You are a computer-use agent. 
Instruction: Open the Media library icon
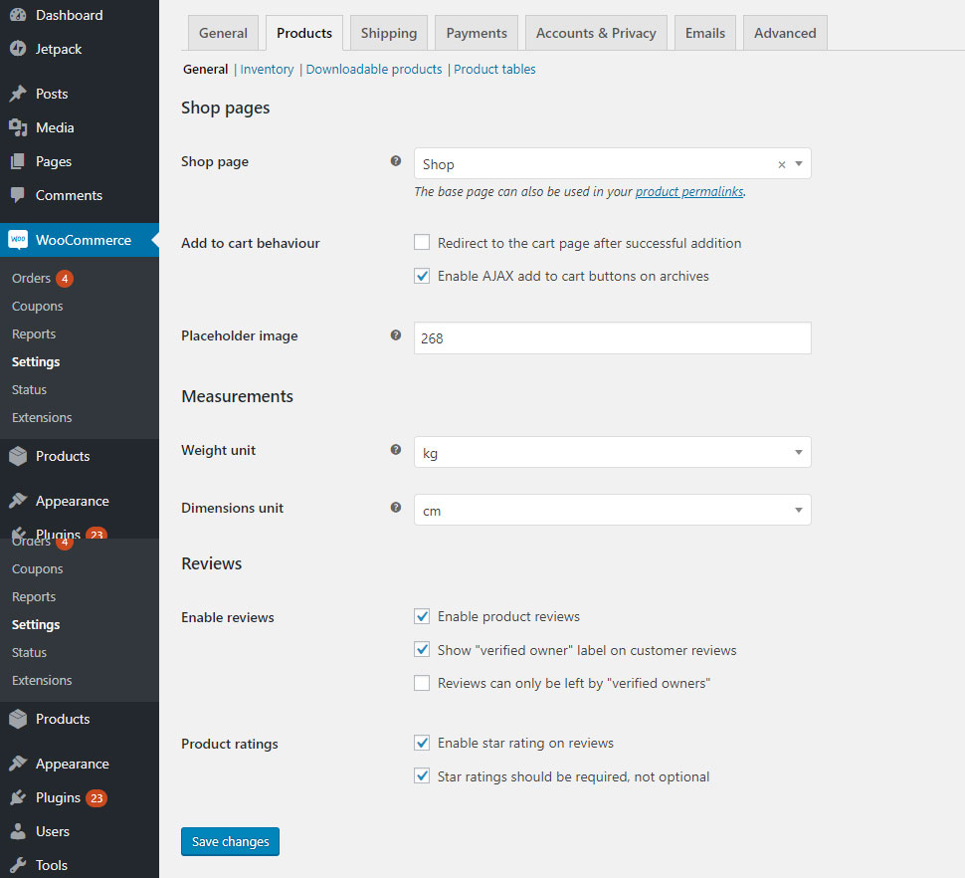(18, 127)
